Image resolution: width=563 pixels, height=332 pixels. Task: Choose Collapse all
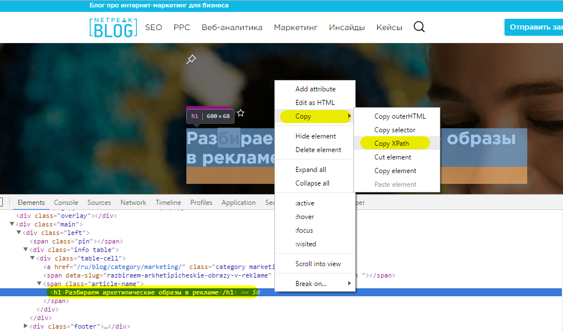click(315, 183)
